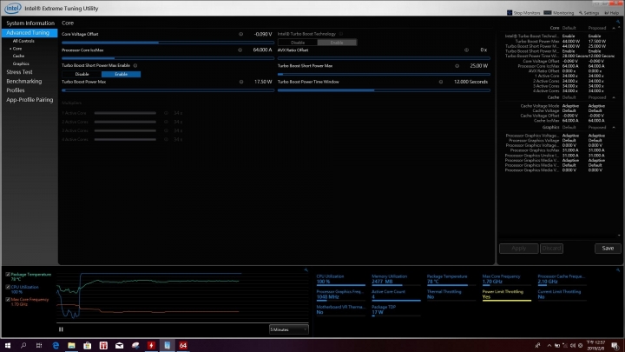Open the red lightning bolt taskbar app
The width and height of the screenshot is (625, 352).
(x=151, y=345)
